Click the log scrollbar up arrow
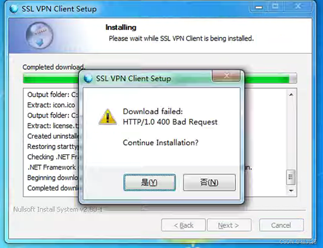323x248 pixels. 291,95
